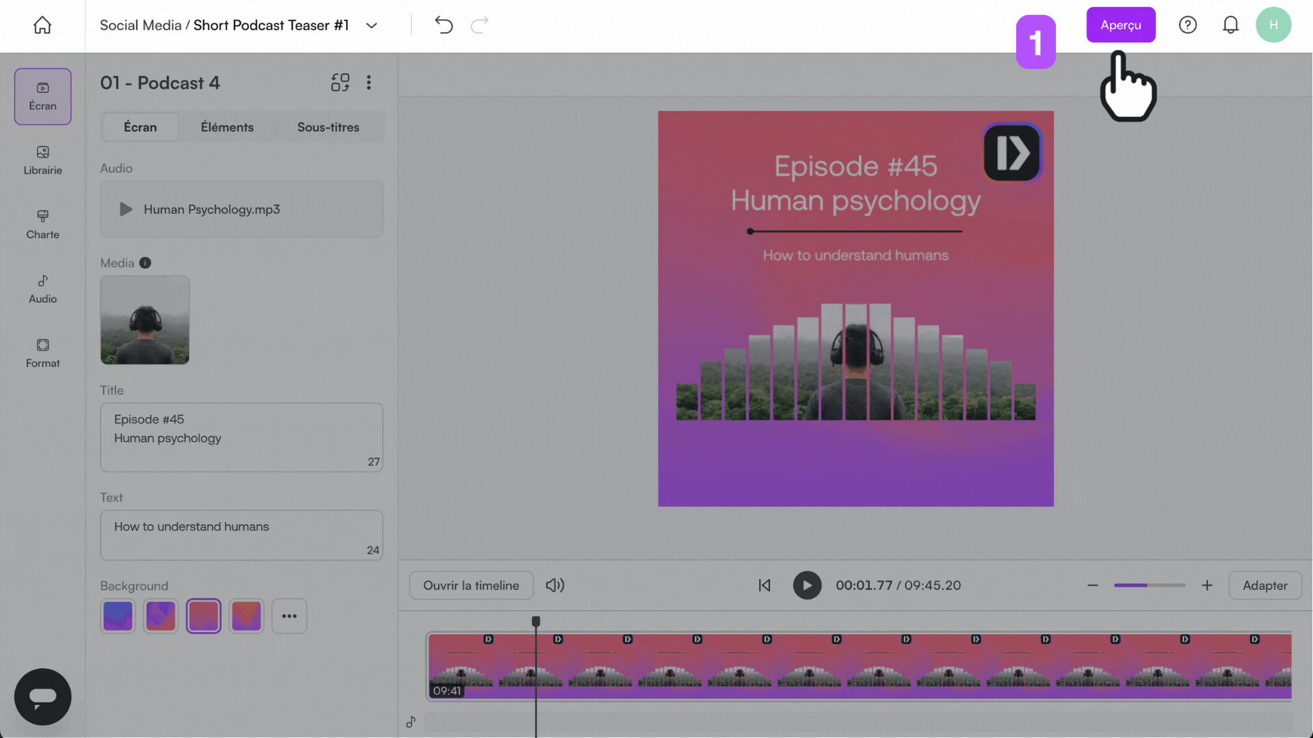Select the blue background color swatch
This screenshot has width=1313, height=738.
118,616
